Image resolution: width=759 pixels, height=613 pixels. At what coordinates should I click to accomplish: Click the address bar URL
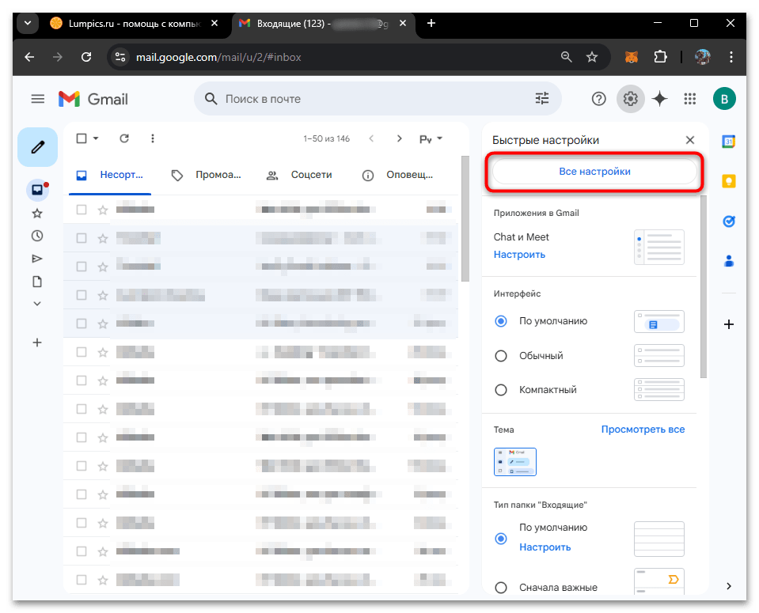(218, 57)
